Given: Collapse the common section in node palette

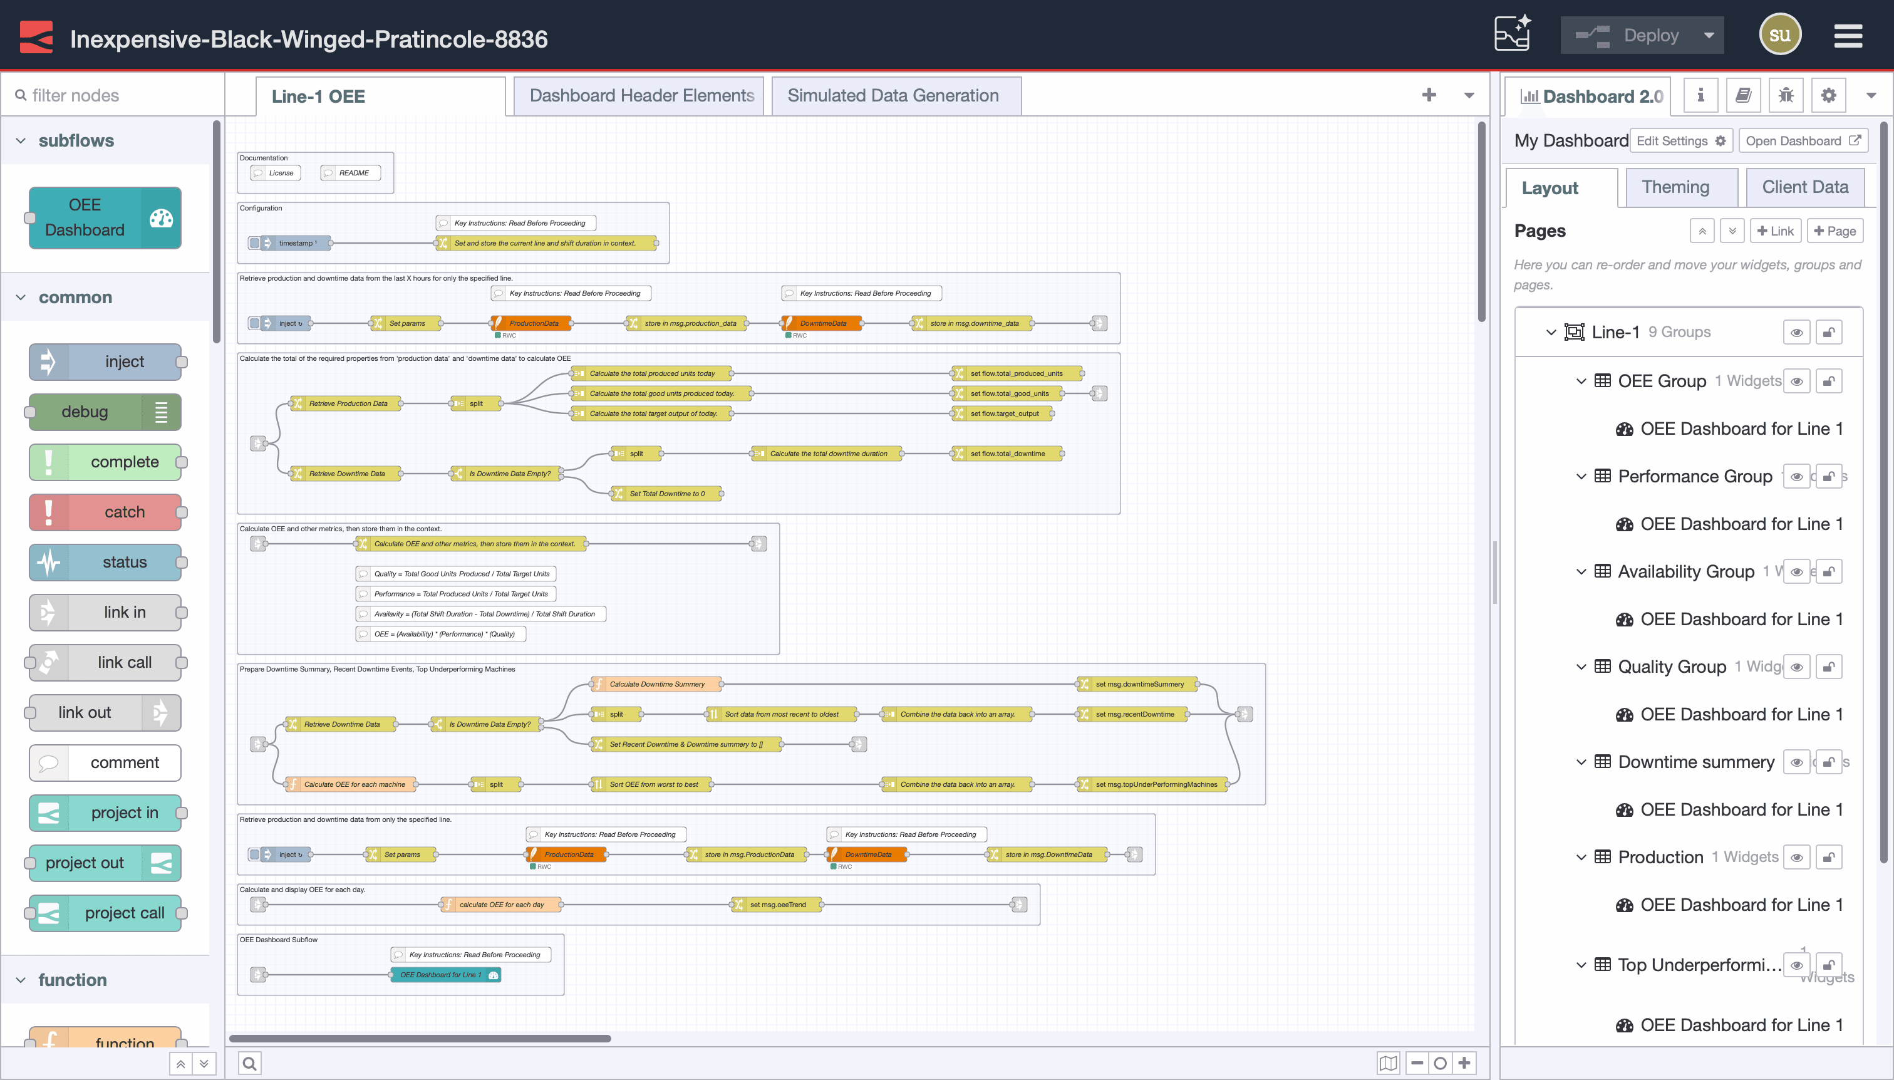Looking at the screenshot, I should [21, 297].
